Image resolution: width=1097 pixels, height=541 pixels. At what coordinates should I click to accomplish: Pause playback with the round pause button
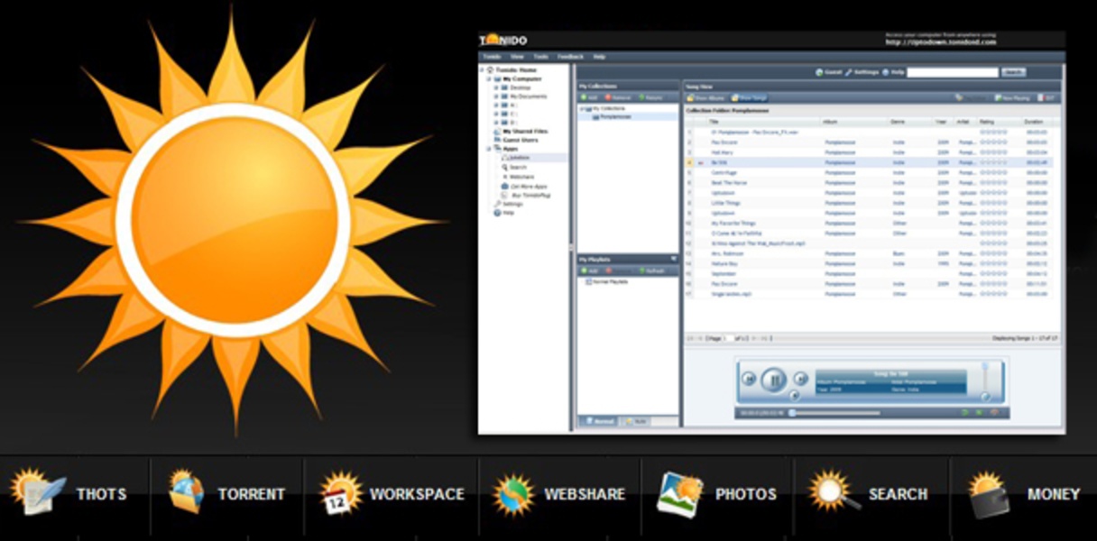tap(773, 379)
